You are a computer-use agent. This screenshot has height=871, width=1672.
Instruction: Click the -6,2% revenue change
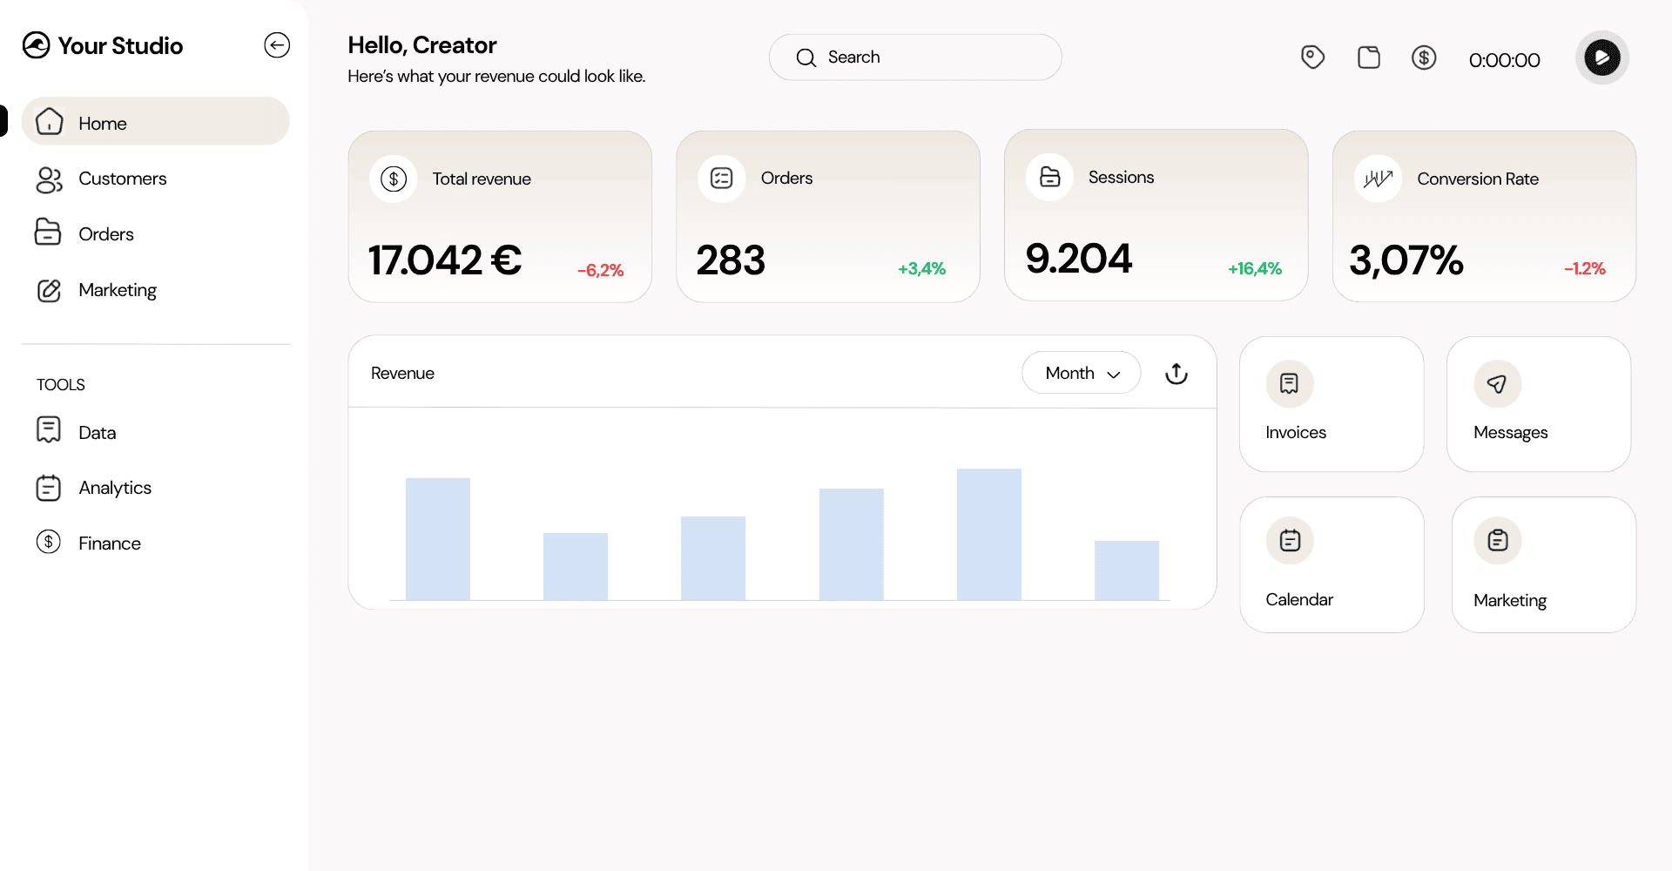click(x=601, y=271)
